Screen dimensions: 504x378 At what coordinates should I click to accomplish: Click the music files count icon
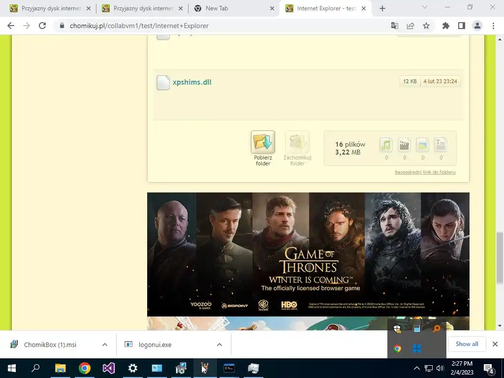click(386, 145)
